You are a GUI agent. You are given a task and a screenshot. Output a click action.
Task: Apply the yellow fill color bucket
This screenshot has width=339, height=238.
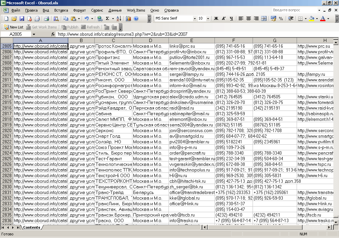pos(312,19)
